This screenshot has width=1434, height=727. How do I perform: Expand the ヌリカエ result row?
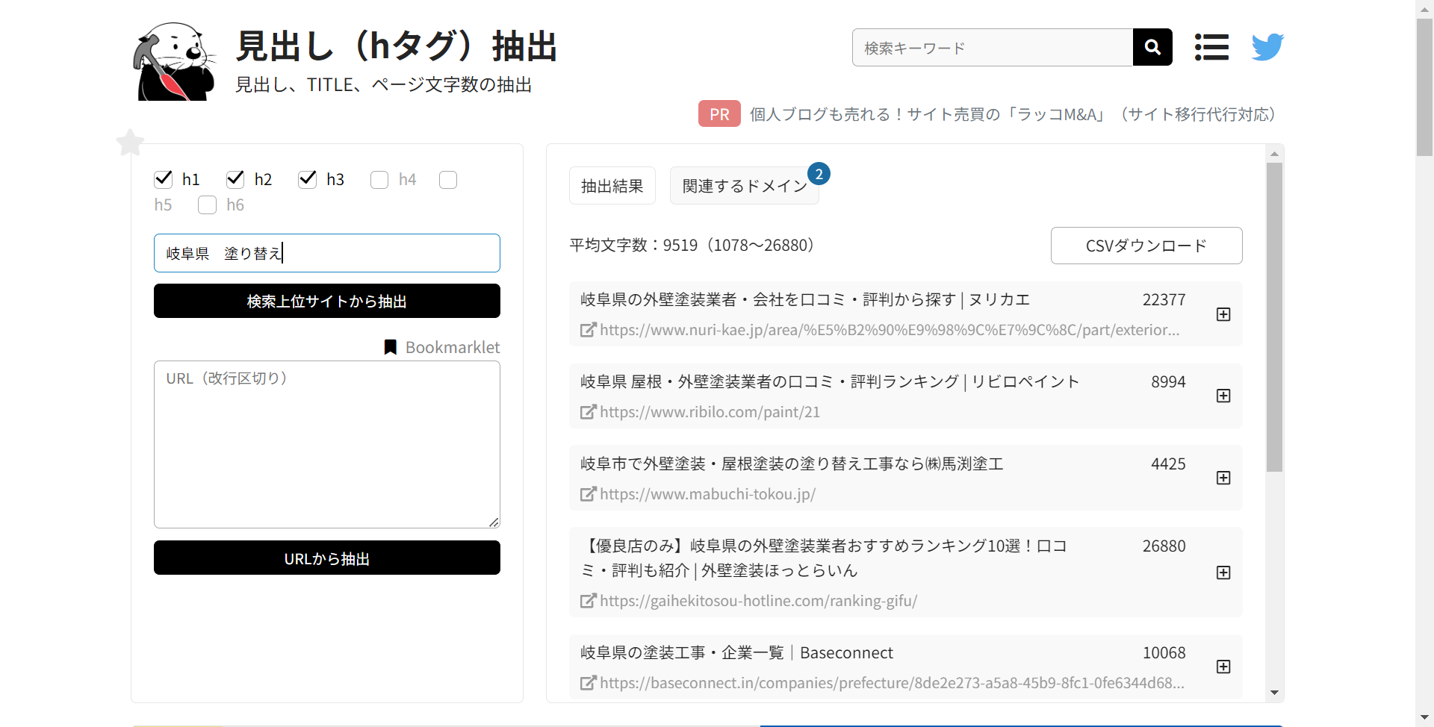click(x=1223, y=314)
